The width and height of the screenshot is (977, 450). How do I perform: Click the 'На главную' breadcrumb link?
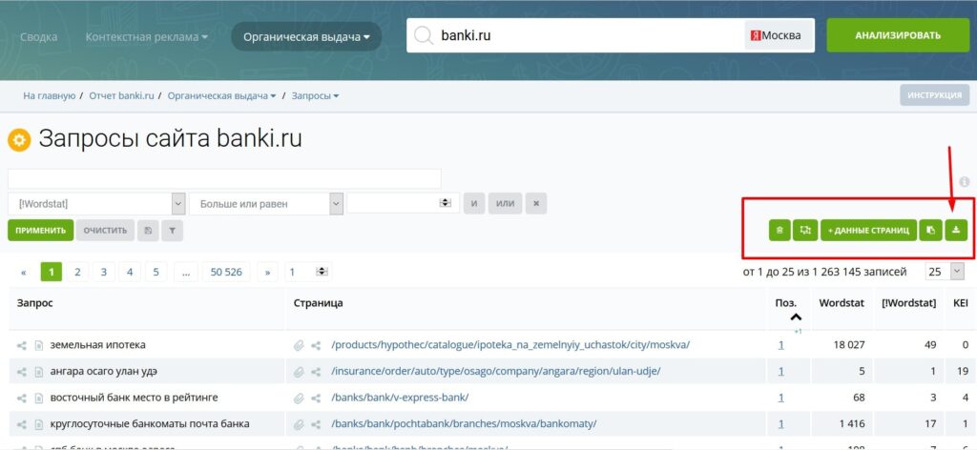50,96
